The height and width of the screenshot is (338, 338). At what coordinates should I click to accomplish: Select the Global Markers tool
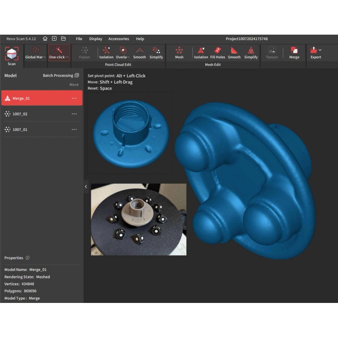coord(35,50)
